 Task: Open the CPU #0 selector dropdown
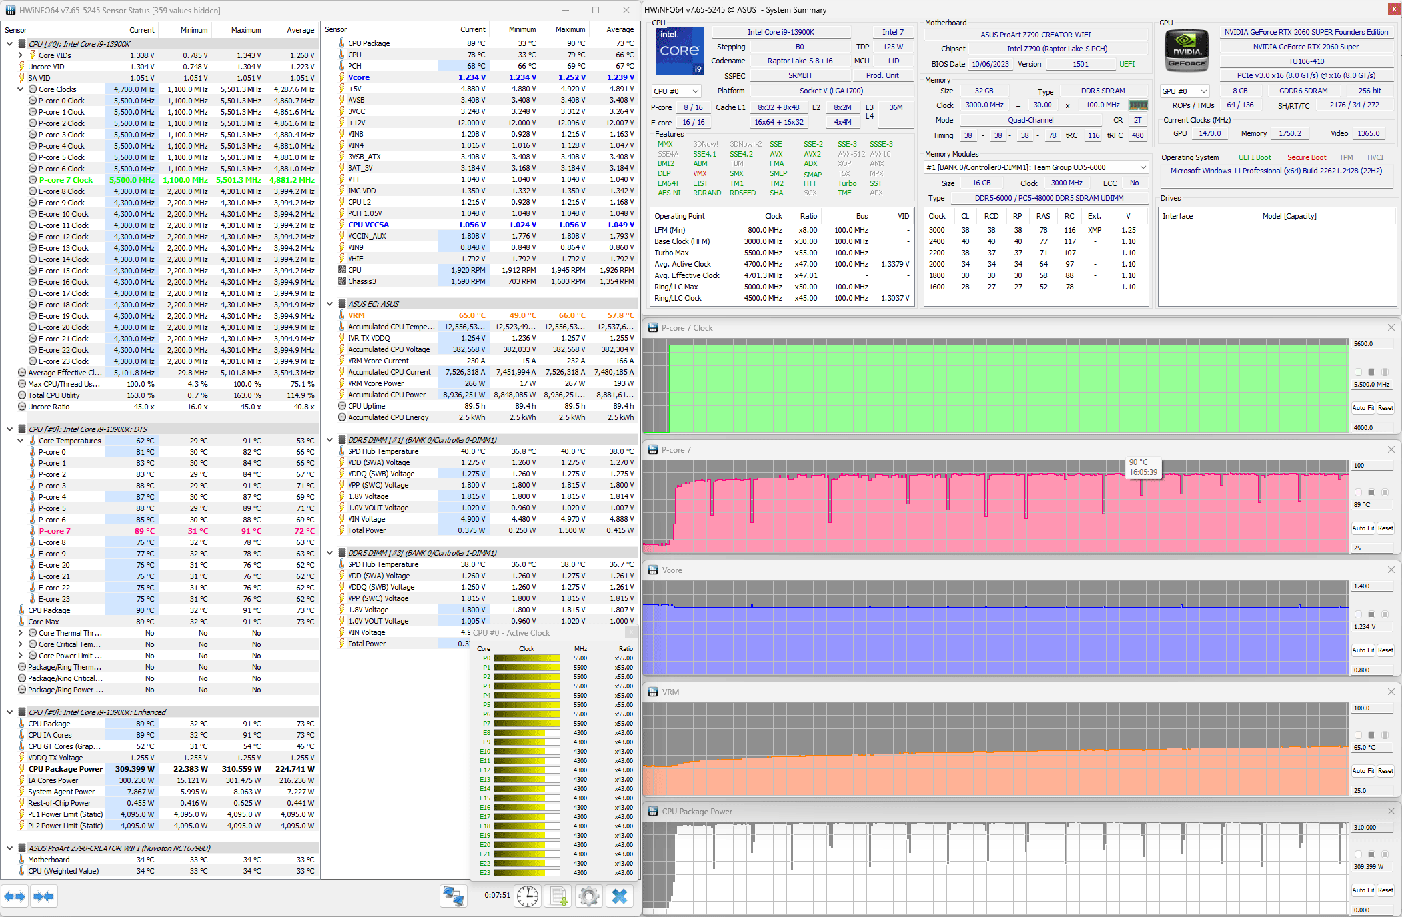pos(677,91)
